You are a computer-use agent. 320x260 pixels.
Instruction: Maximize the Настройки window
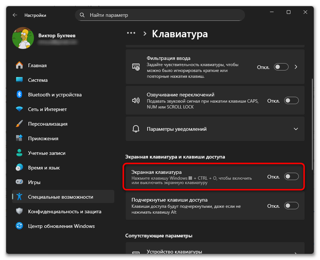point(289,12)
